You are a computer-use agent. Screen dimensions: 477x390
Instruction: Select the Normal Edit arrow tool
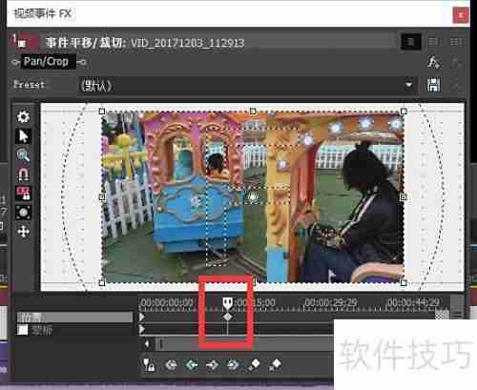point(24,136)
